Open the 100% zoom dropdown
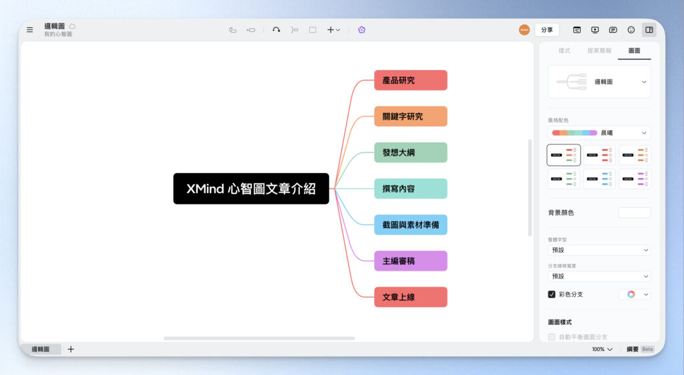684x375 pixels. click(x=603, y=349)
